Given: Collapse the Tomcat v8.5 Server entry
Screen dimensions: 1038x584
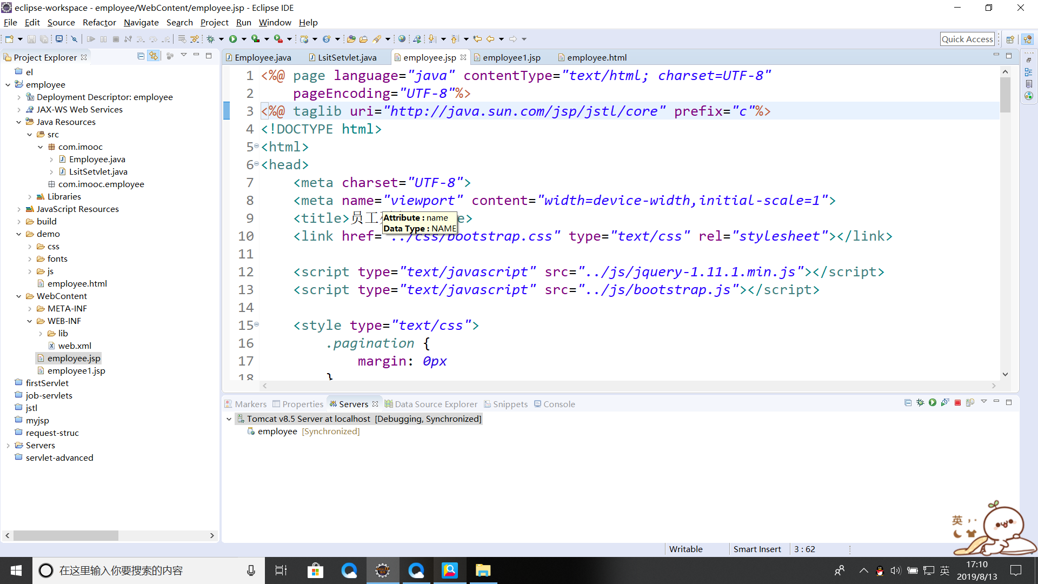Looking at the screenshot, I should click(x=229, y=419).
